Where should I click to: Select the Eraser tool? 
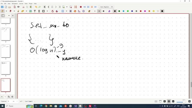(x=10, y=11)
